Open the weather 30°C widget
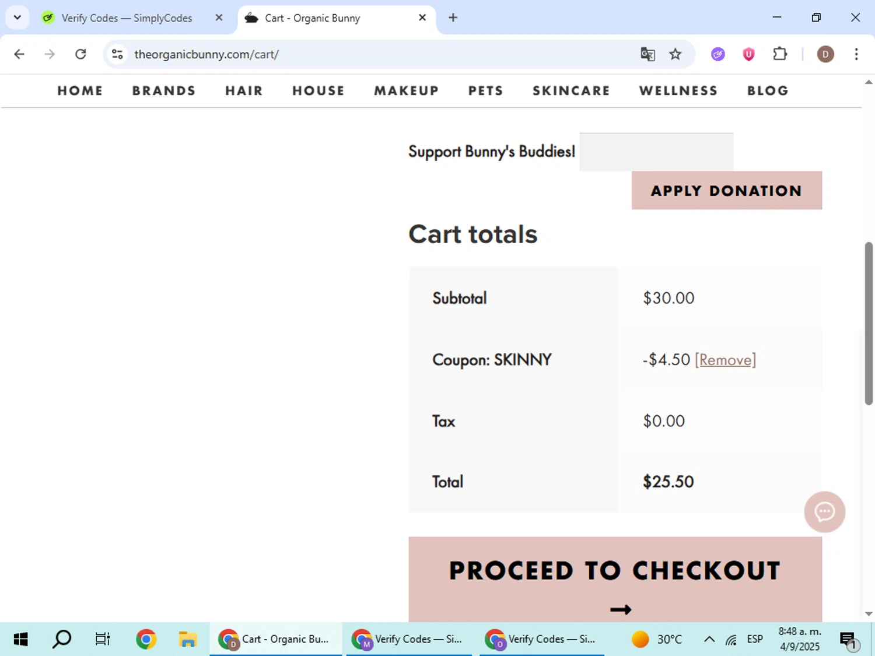Image resolution: width=875 pixels, height=656 pixels. pos(657,639)
